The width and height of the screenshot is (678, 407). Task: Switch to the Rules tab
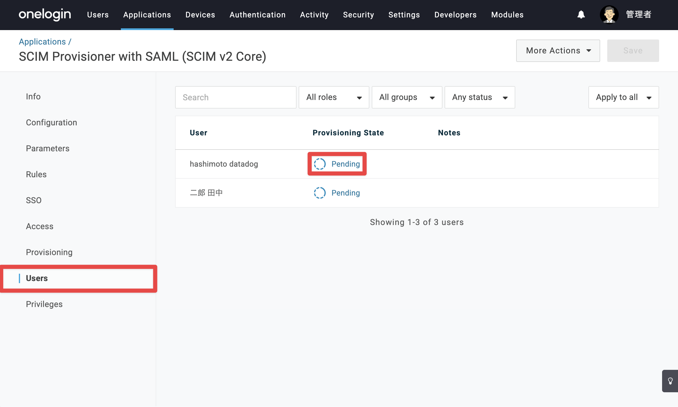[x=36, y=174]
